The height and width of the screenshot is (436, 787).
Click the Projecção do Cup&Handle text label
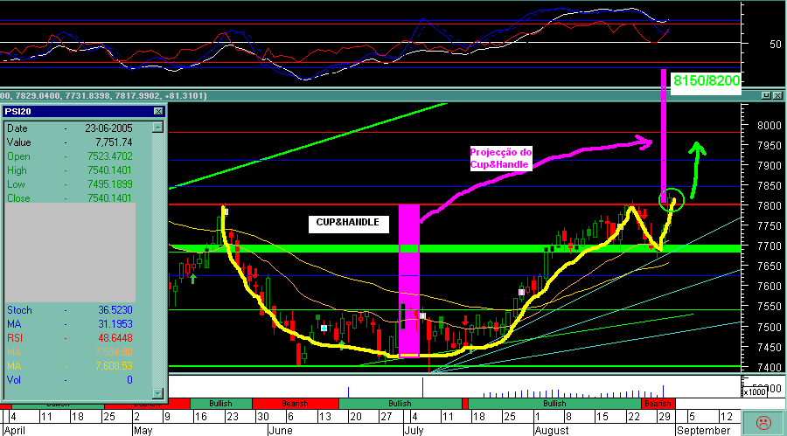[x=500, y=158]
